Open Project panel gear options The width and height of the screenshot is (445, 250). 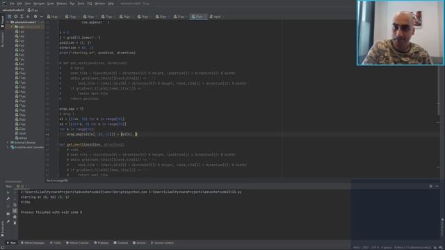point(35,17)
